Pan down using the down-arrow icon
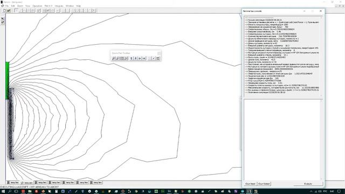 point(135,58)
